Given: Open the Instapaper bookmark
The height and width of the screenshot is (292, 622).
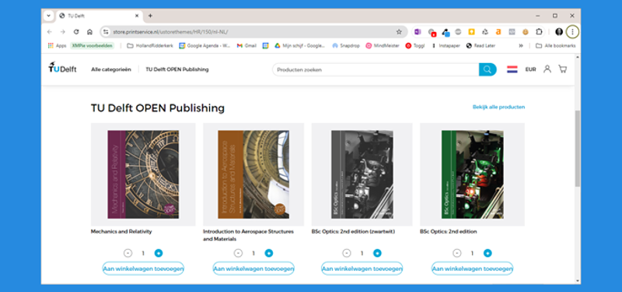Looking at the screenshot, I should coord(446,46).
